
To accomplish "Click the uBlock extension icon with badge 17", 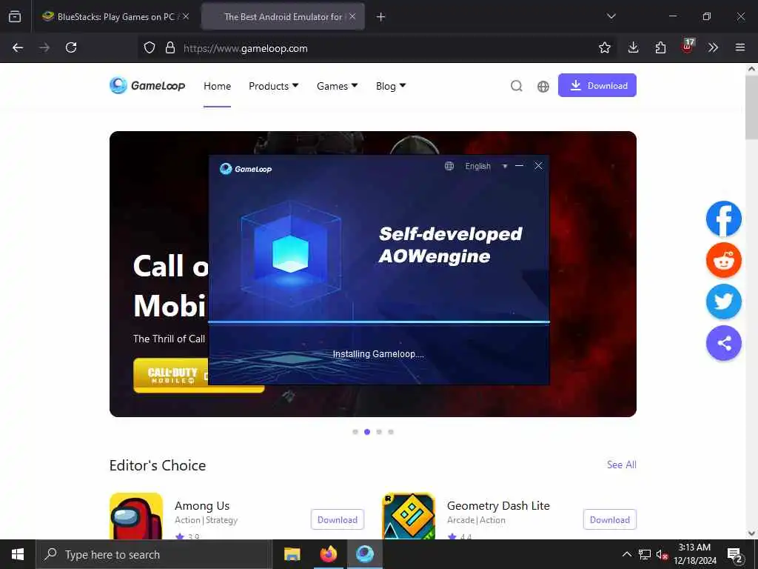I will point(688,47).
